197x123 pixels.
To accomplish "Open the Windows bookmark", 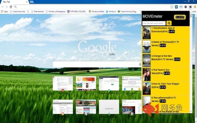I will pos(111,12).
